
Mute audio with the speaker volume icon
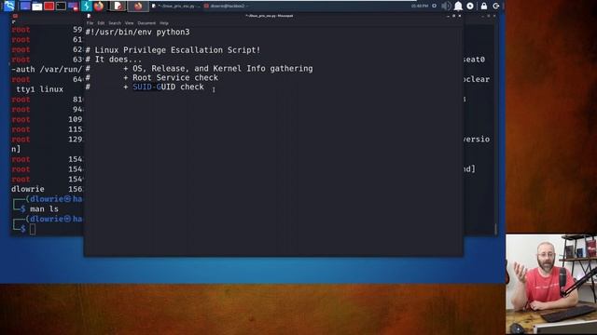tap(446, 7)
